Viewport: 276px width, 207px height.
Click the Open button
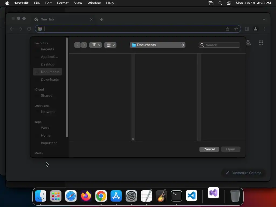[x=231, y=149]
